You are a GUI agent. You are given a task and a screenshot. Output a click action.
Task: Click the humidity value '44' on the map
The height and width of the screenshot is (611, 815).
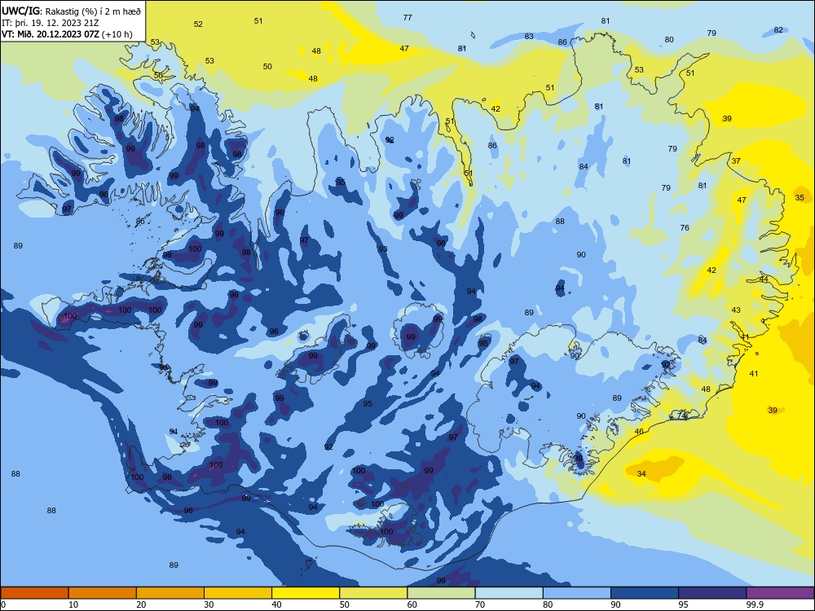point(764,279)
